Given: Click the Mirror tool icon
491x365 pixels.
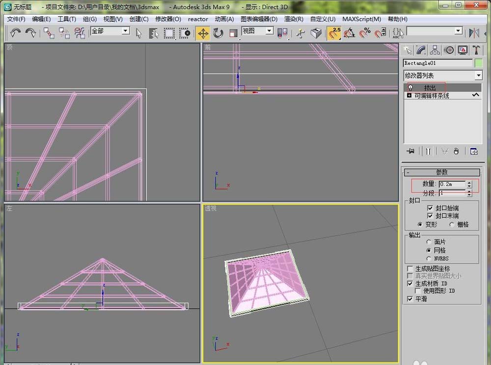Looking at the screenshot, I should [474, 33].
